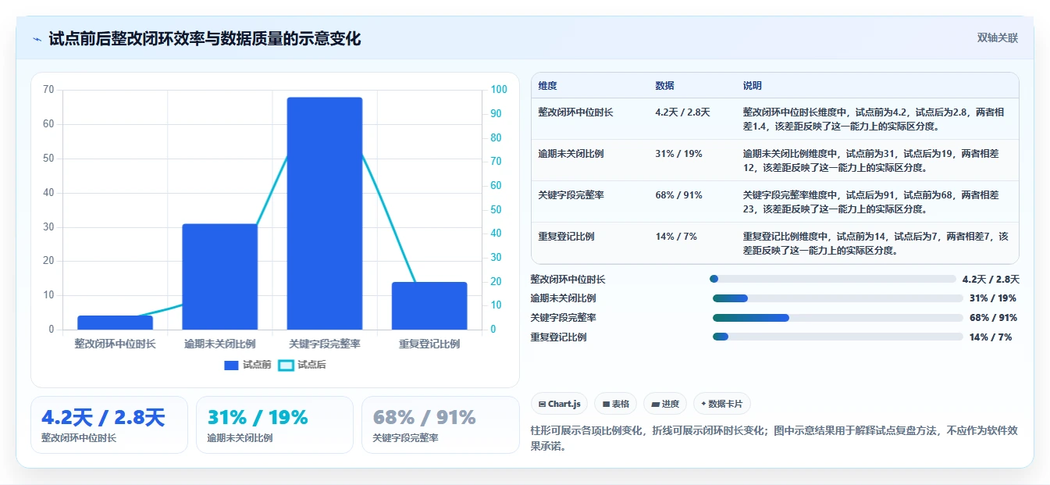The width and height of the screenshot is (1050, 485).
Task: Click table data cell 68% / 91%
Action: click(679, 195)
